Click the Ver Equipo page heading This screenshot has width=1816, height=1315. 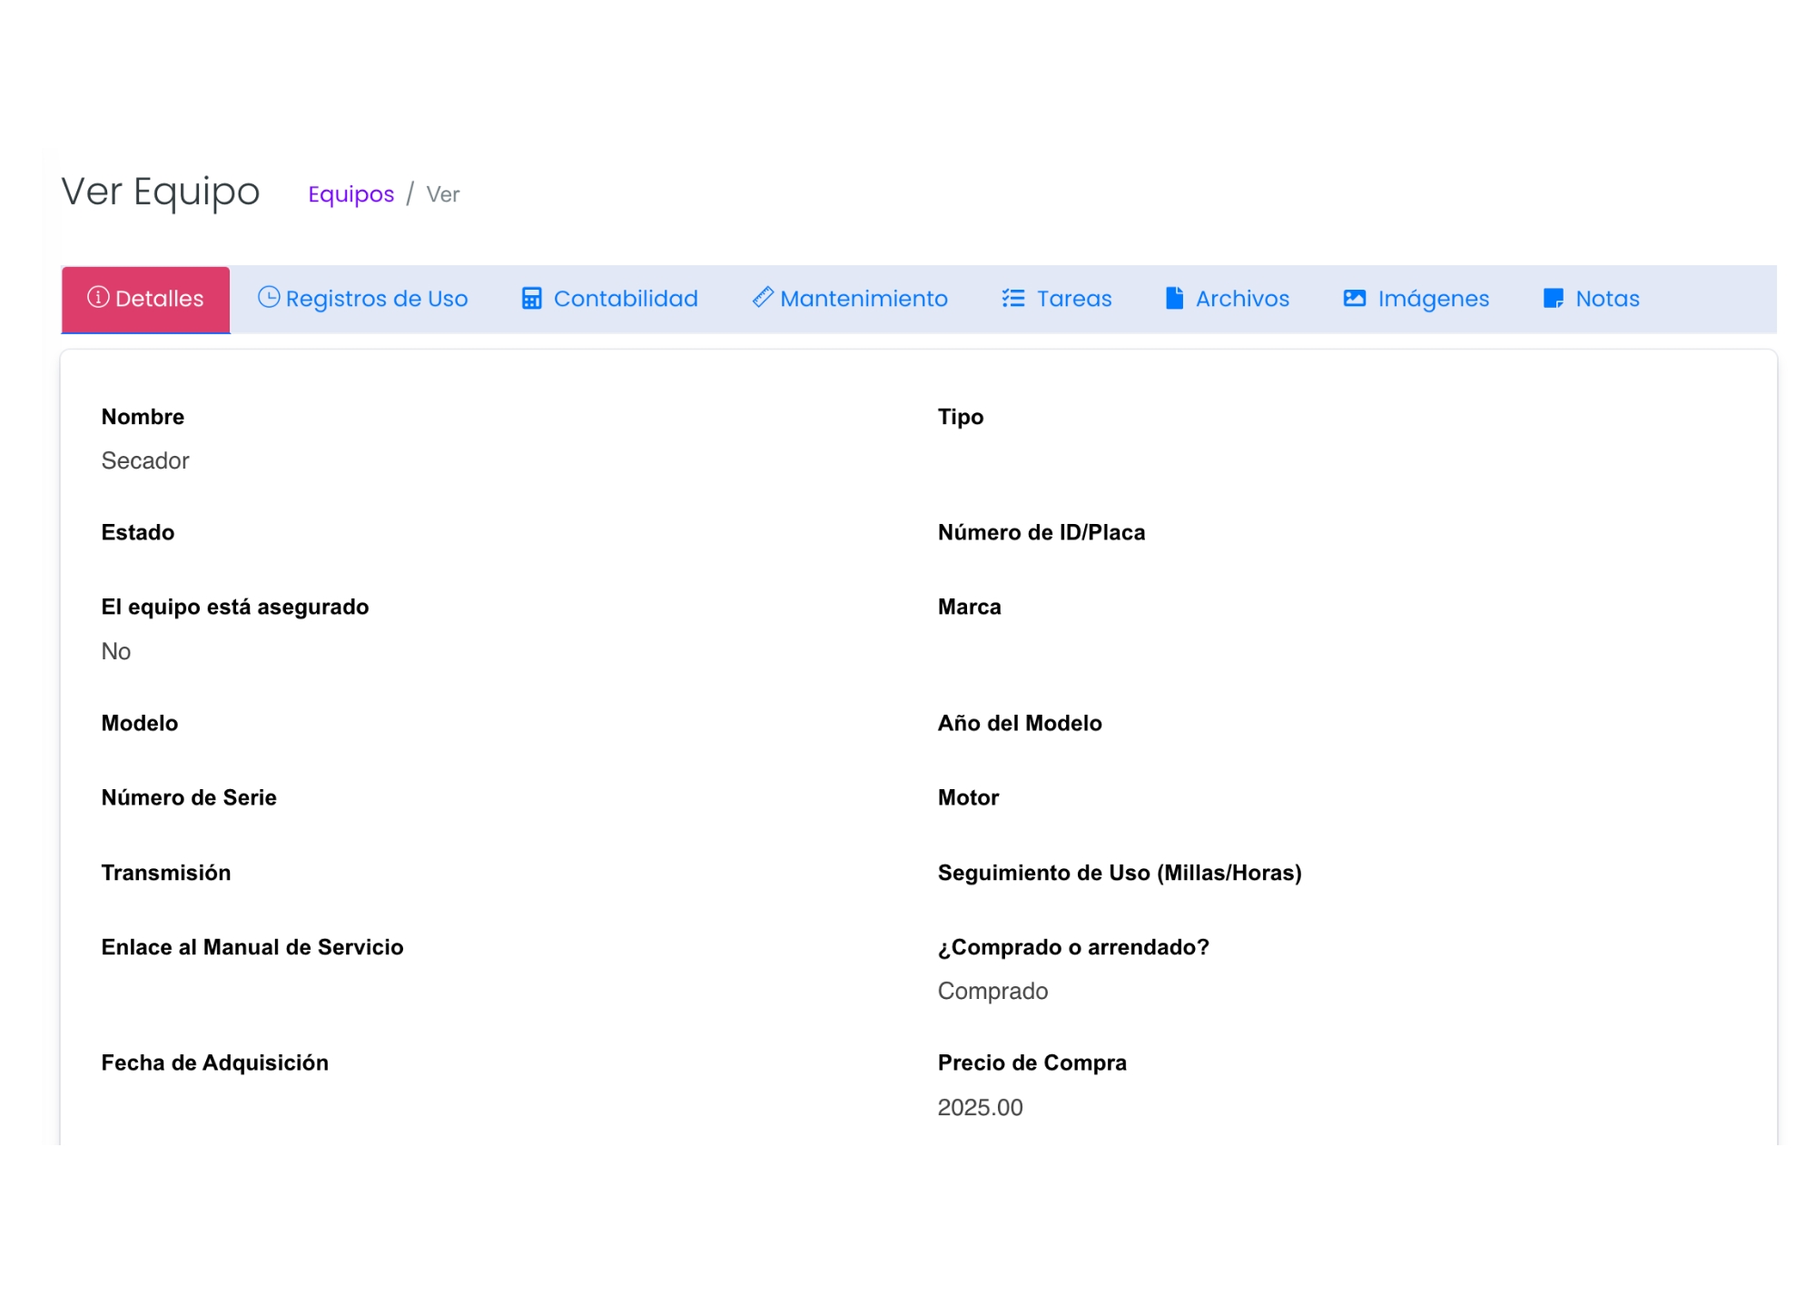pyautogui.click(x=161, y=193)
